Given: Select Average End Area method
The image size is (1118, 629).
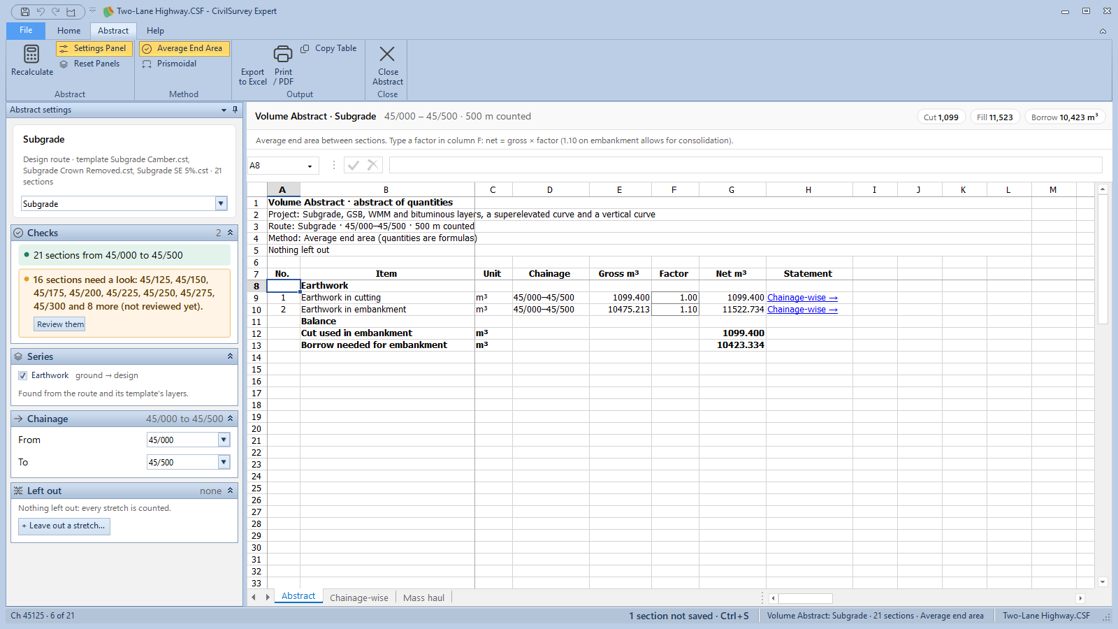Looking at the screenshot, I should (x=184, y=48).
